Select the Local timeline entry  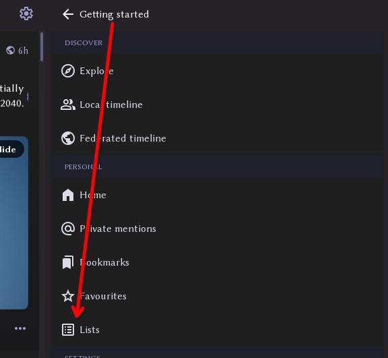coord(218,105)
